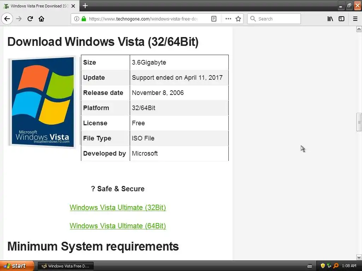This screenshot has height=271, width=362.
Task: Click the 'Download Windows Vista (32/64Bit)' heading
Action: tap(103, 42)
